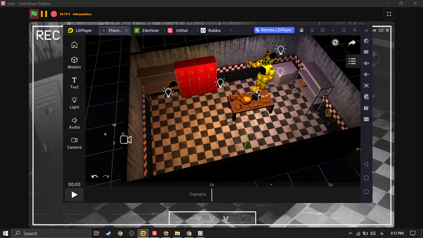Play the animation timeline
423x238 pixels.
(74, 195)
